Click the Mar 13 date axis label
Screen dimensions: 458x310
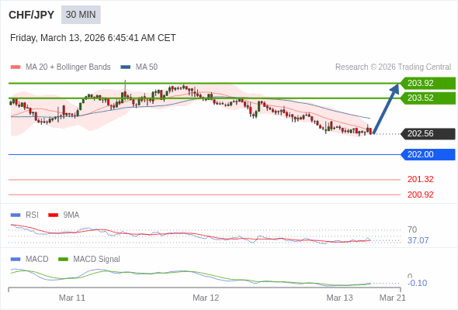(x=340, y=298)
